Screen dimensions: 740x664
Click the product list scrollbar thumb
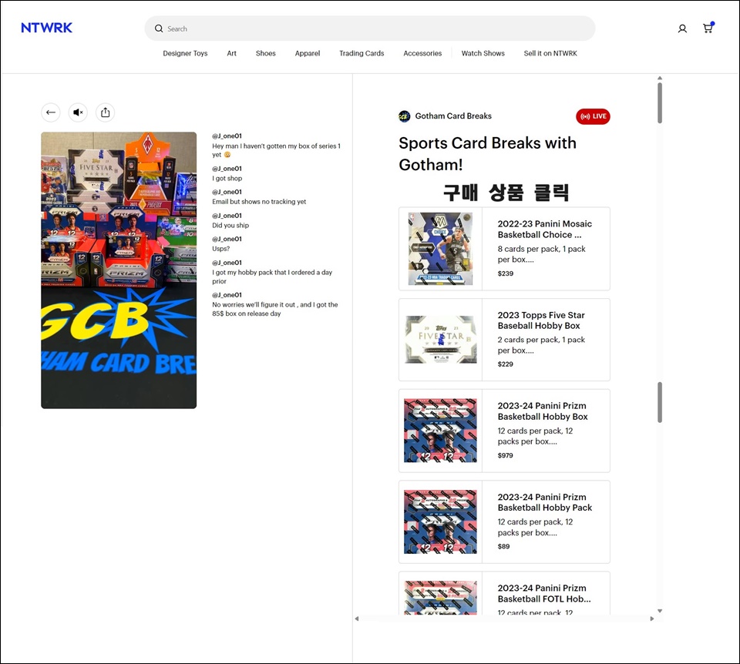[660, 402]
